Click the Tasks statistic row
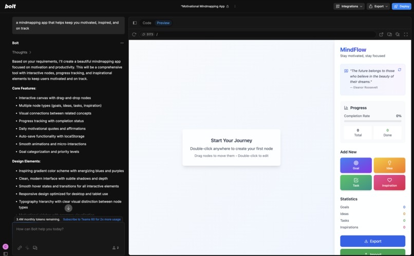 [372, 221]
